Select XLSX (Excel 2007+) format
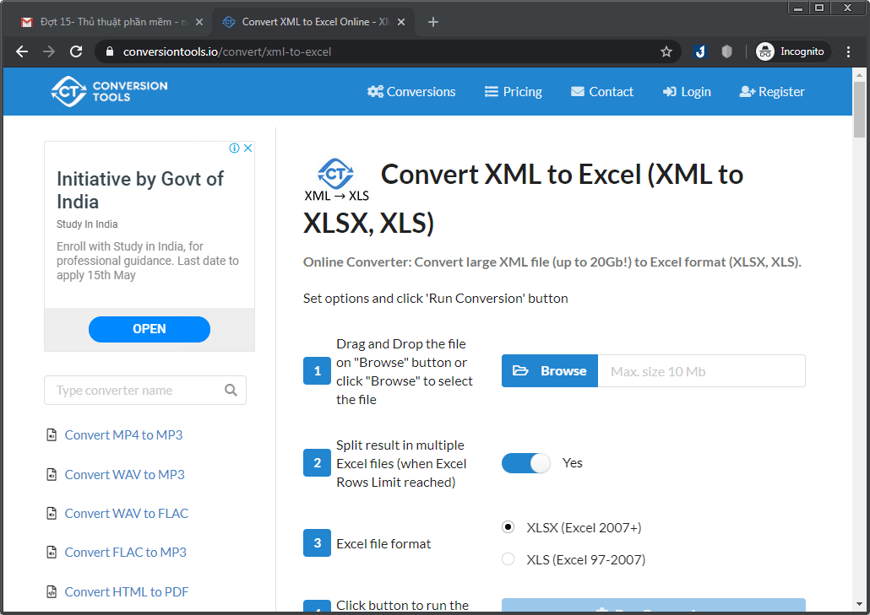The width and height of the screenshot is (870, 615). pyautogui.click(x=508, y=526)
